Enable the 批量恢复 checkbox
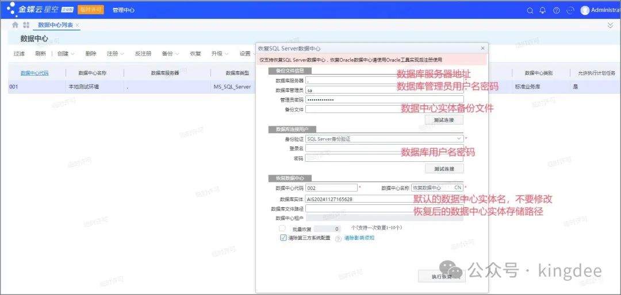Image resolution: width=621 pixels, height=295 pixels. tap(282, 228)
